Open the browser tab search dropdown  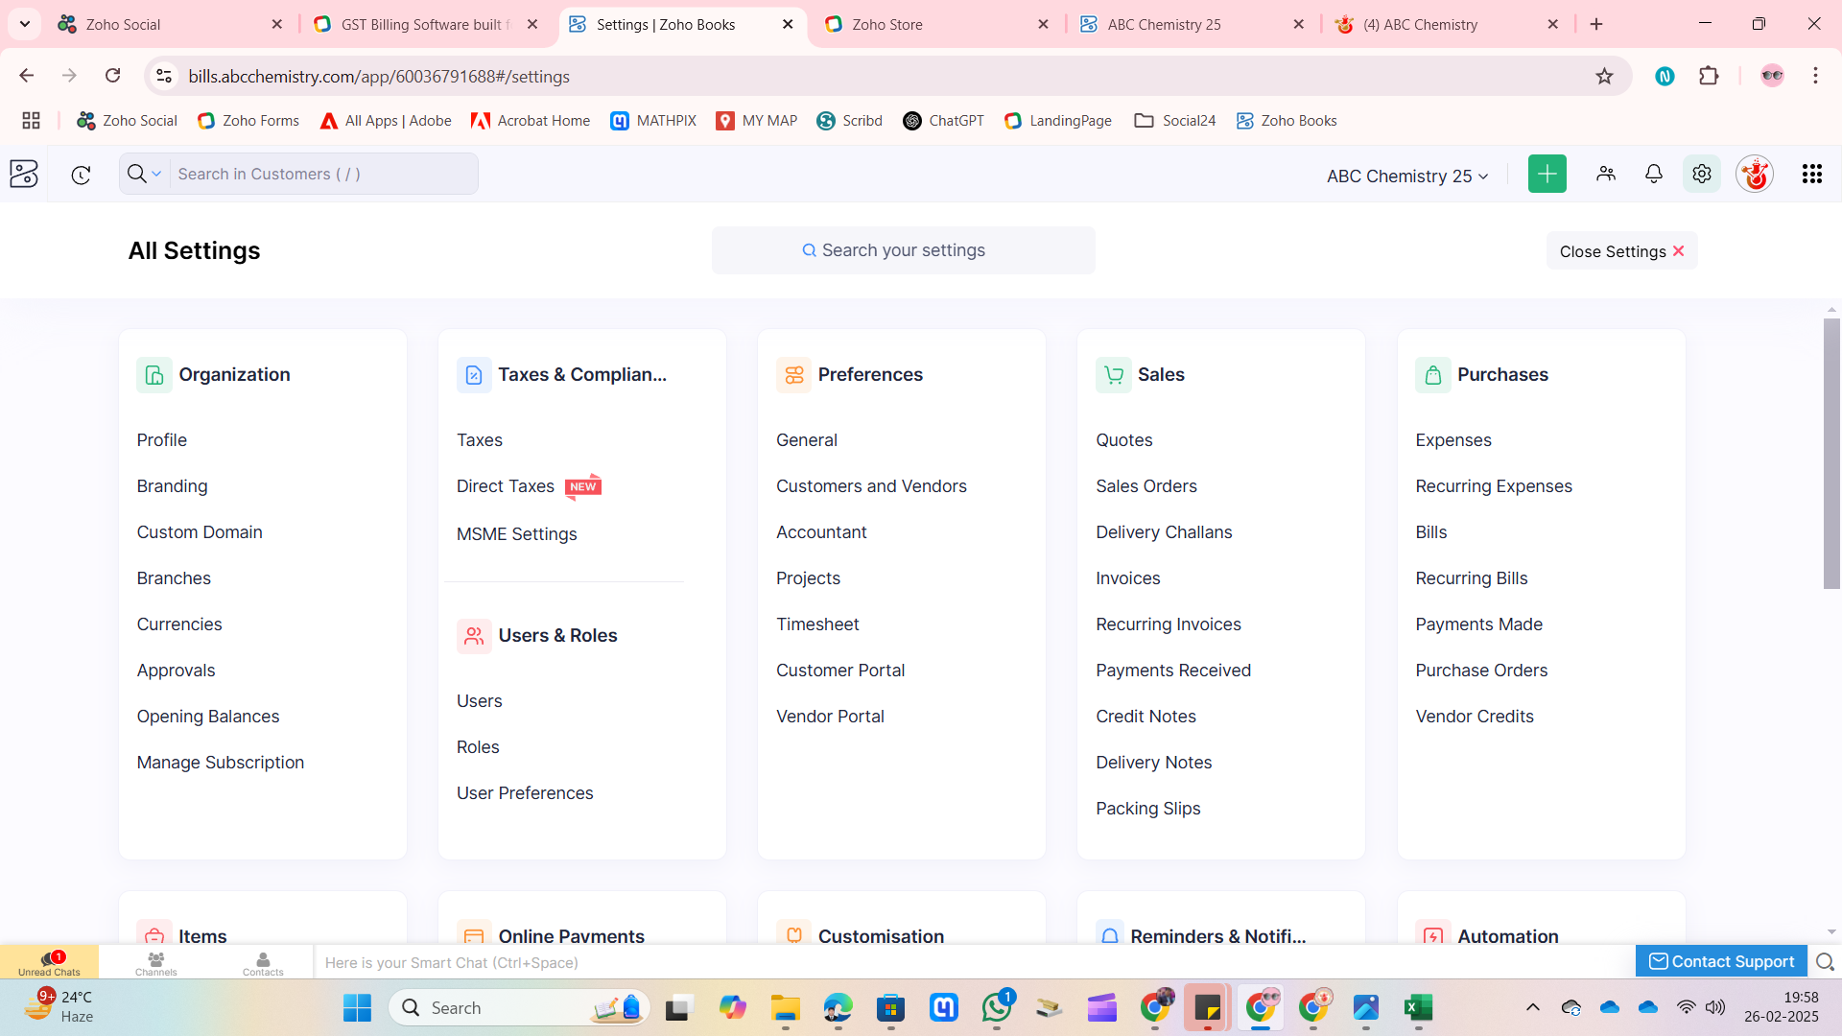(x=24, y=24)
